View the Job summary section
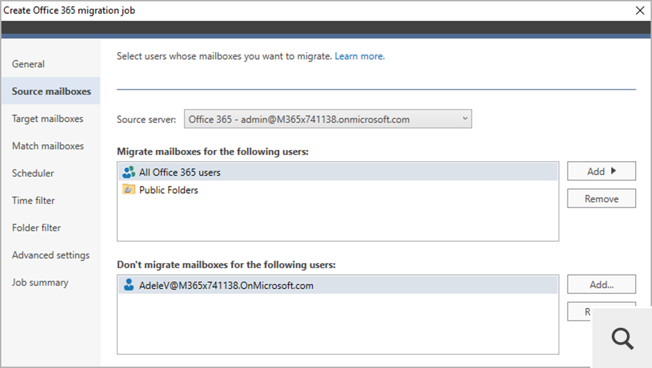This screenshot has width=652, height=368. coord(40,282)
